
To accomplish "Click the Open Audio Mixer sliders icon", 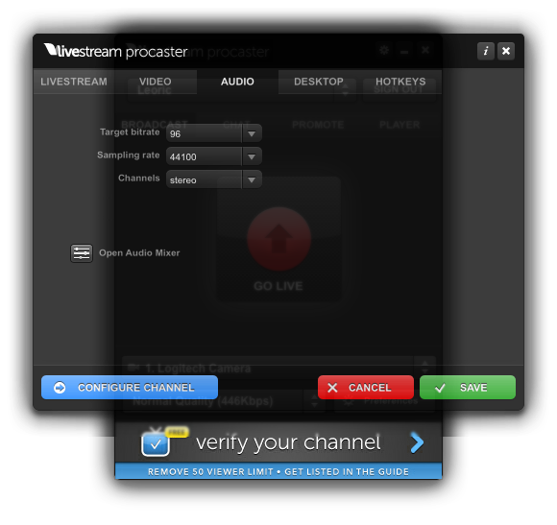I will coord(82,253).
